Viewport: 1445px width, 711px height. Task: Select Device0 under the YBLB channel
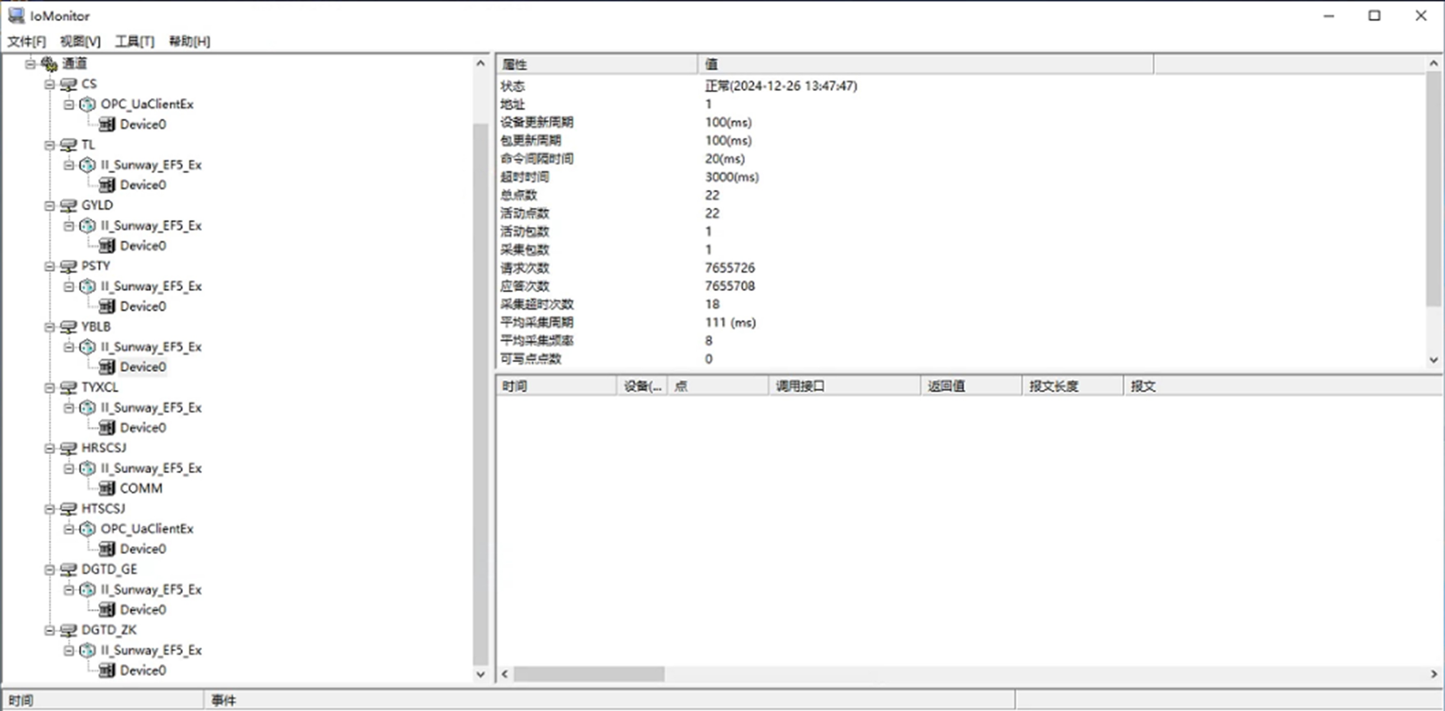click(x=143, y=367)
